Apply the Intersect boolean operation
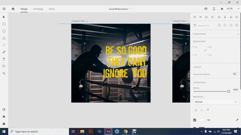241x135 pixels. (231, 25)
